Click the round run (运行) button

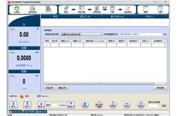point(127,105)
